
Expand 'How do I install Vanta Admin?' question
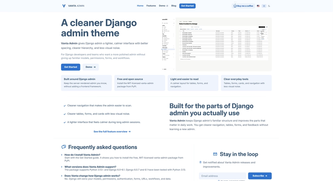[x=83, y=155]
